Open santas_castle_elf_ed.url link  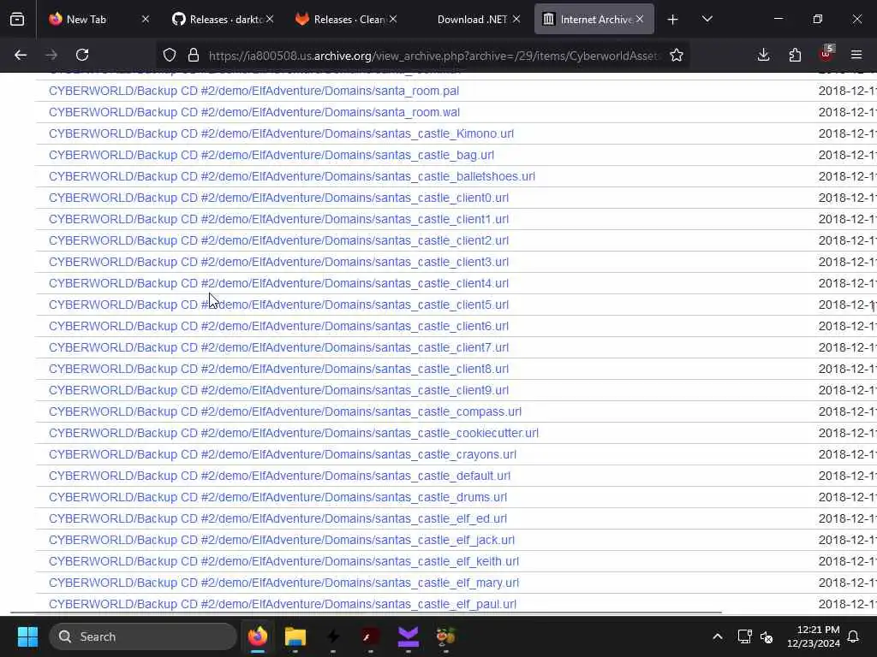(278, 519)
